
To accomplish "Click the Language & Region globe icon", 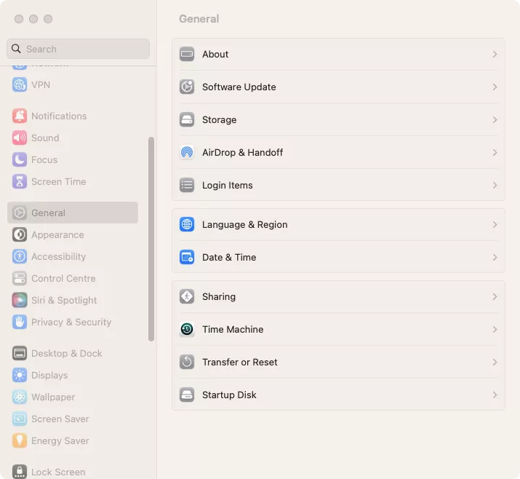I will click(187, 224).
